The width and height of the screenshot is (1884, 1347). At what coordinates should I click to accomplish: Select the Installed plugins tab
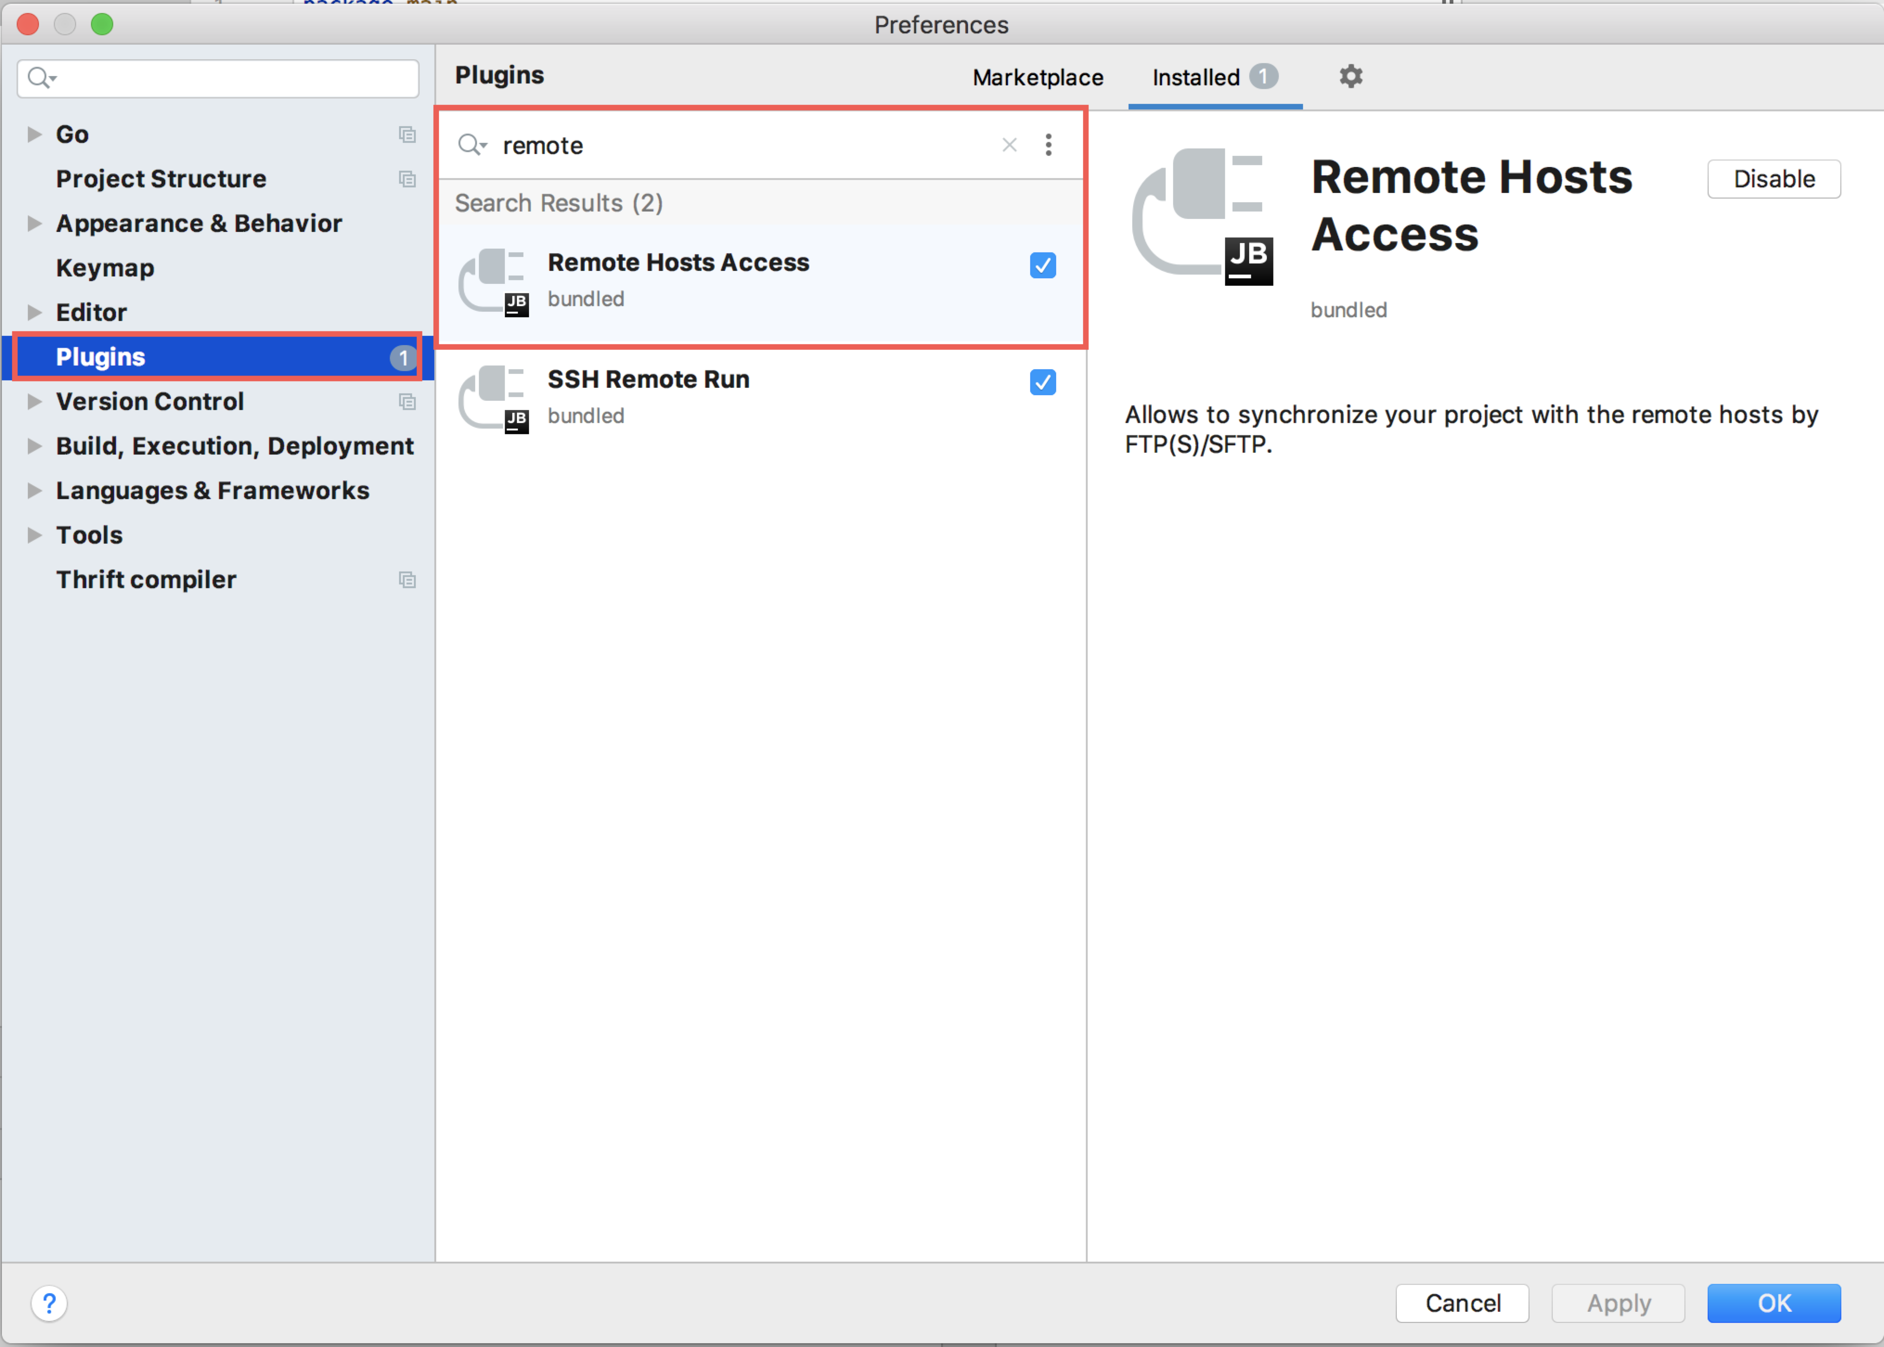[1195, 77]
